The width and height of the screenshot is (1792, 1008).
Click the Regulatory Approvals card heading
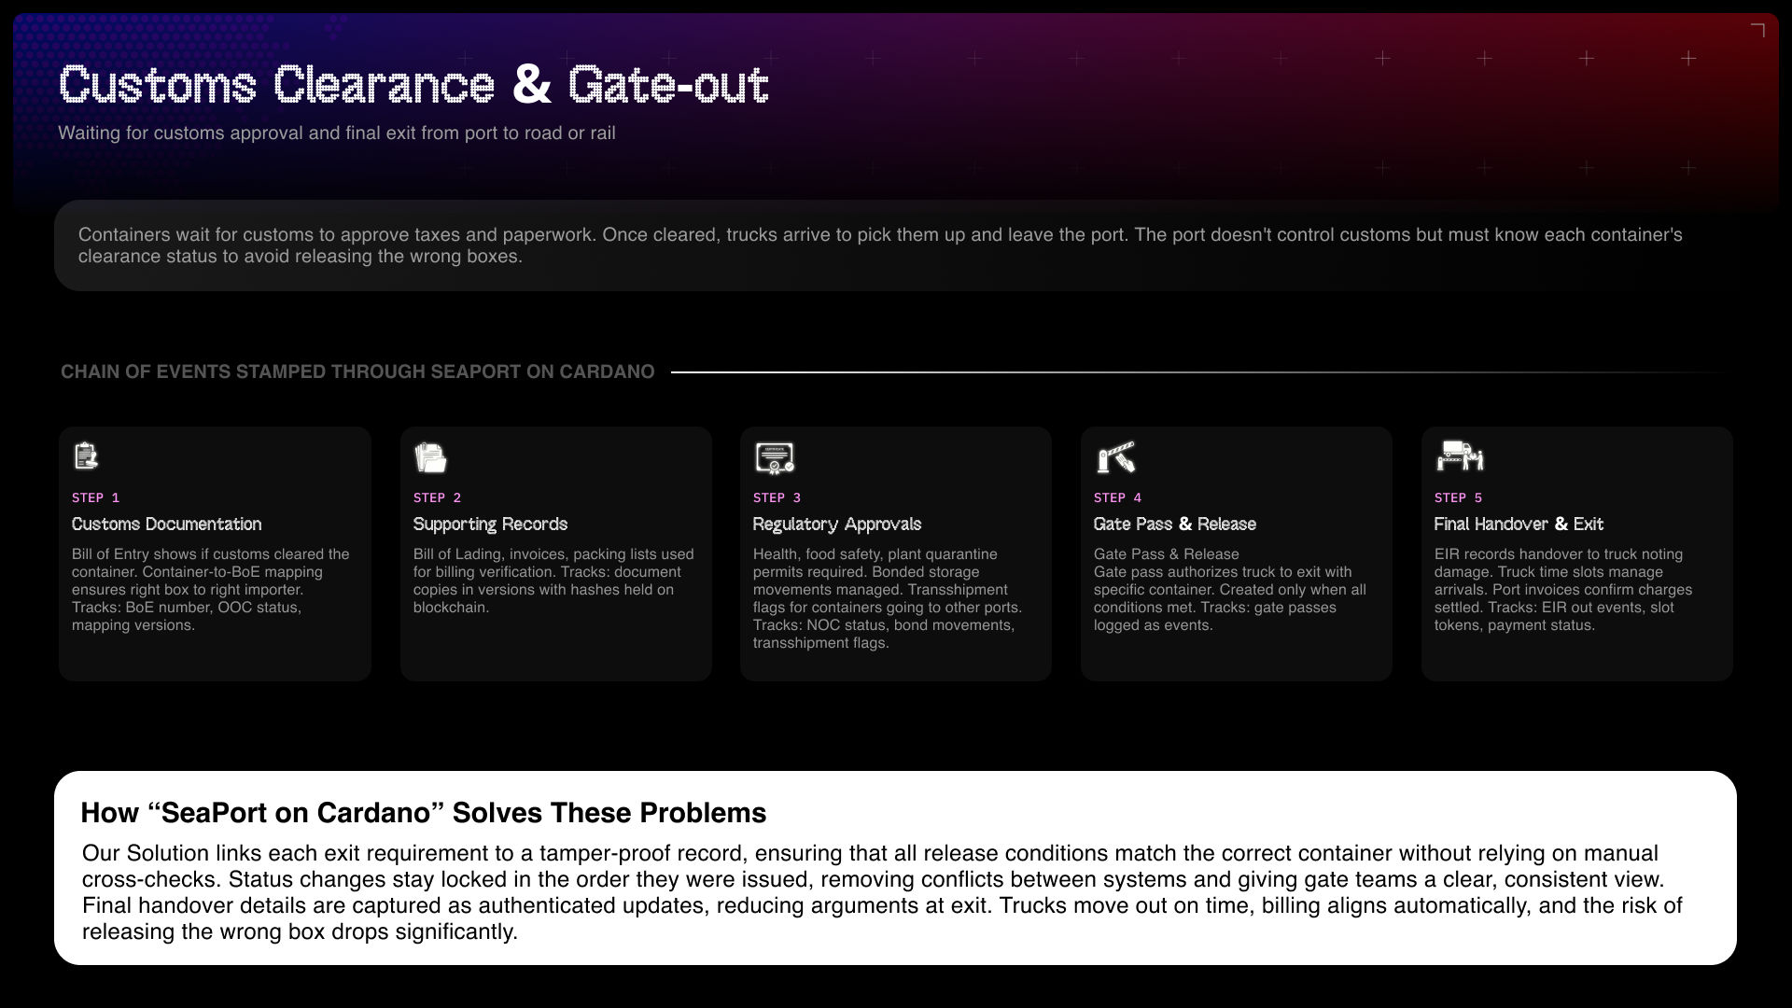(836, 525)
